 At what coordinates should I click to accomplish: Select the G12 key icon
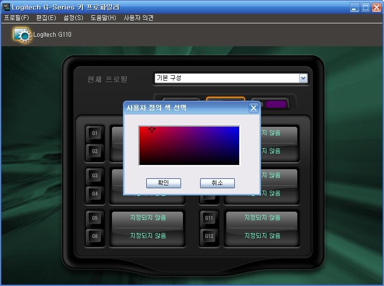tap(209, 236)
